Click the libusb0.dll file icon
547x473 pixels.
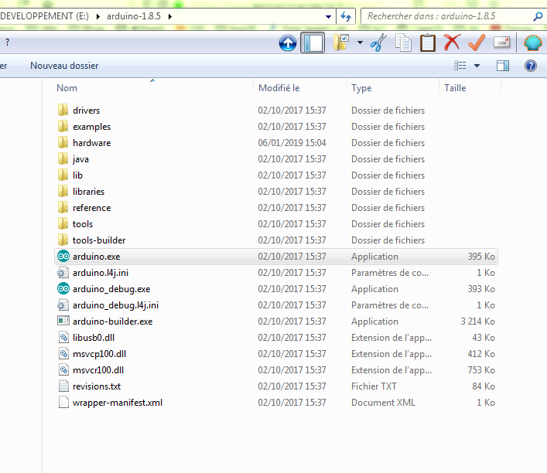pyautogui.click(x=63, y=338)
